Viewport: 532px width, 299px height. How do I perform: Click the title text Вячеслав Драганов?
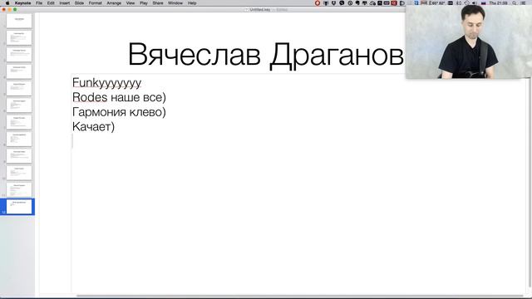(x=266, y=55)
